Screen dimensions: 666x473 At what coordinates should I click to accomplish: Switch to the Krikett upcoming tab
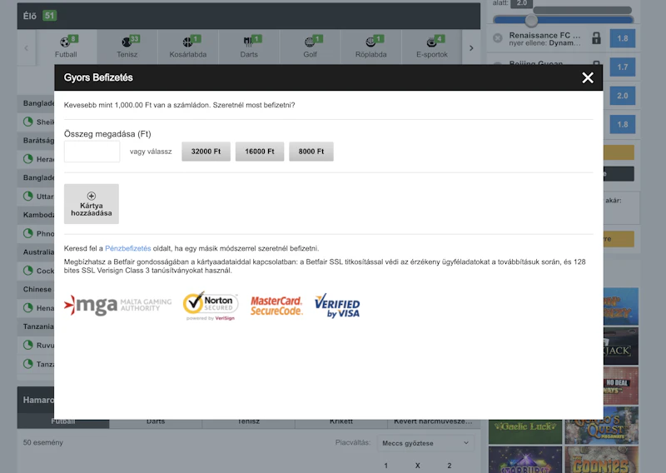(x=341, y=421)
